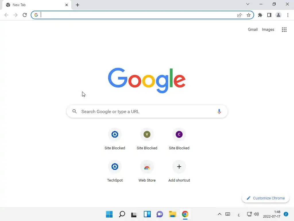
Task: Show hidden system tray icons
Action: click(220, 214)
